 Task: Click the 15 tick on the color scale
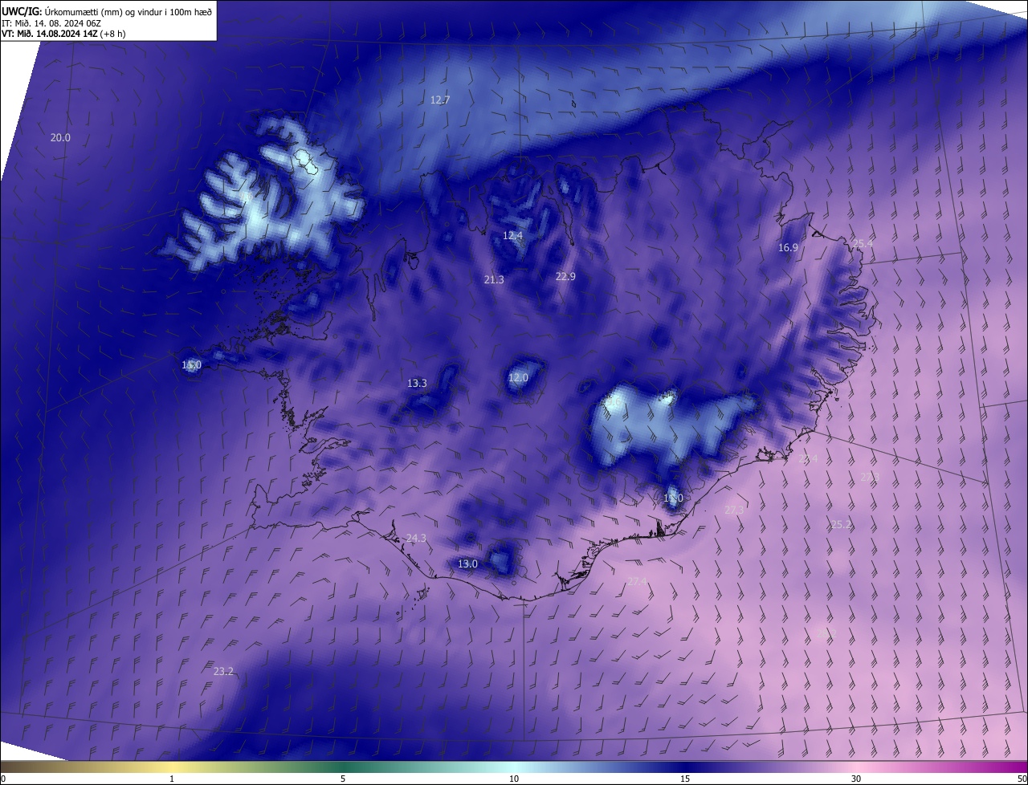point(685,779)
